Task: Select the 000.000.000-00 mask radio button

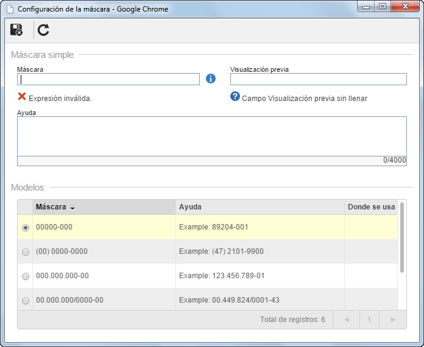Action: tap(26, 276)
